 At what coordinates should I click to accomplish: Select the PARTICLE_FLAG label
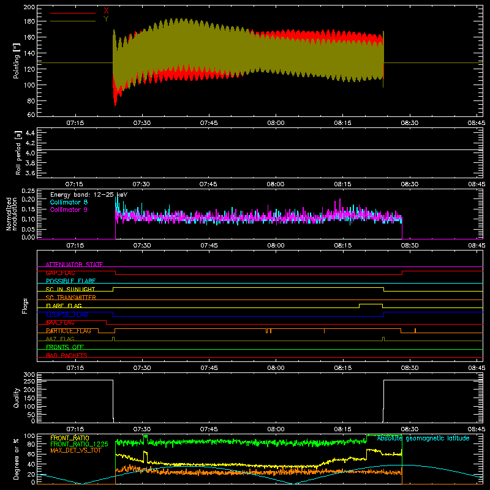[x=69, y=331]
